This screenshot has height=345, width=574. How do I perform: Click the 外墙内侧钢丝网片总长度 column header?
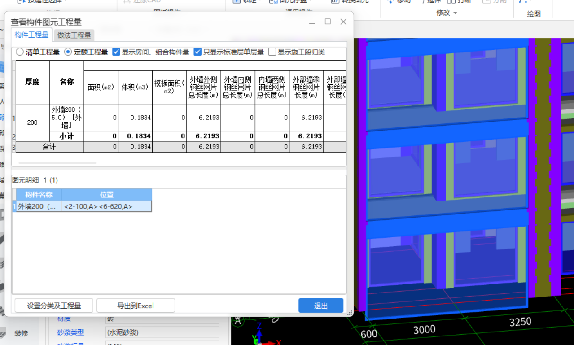pyautogui.click(x=238, y=87)
